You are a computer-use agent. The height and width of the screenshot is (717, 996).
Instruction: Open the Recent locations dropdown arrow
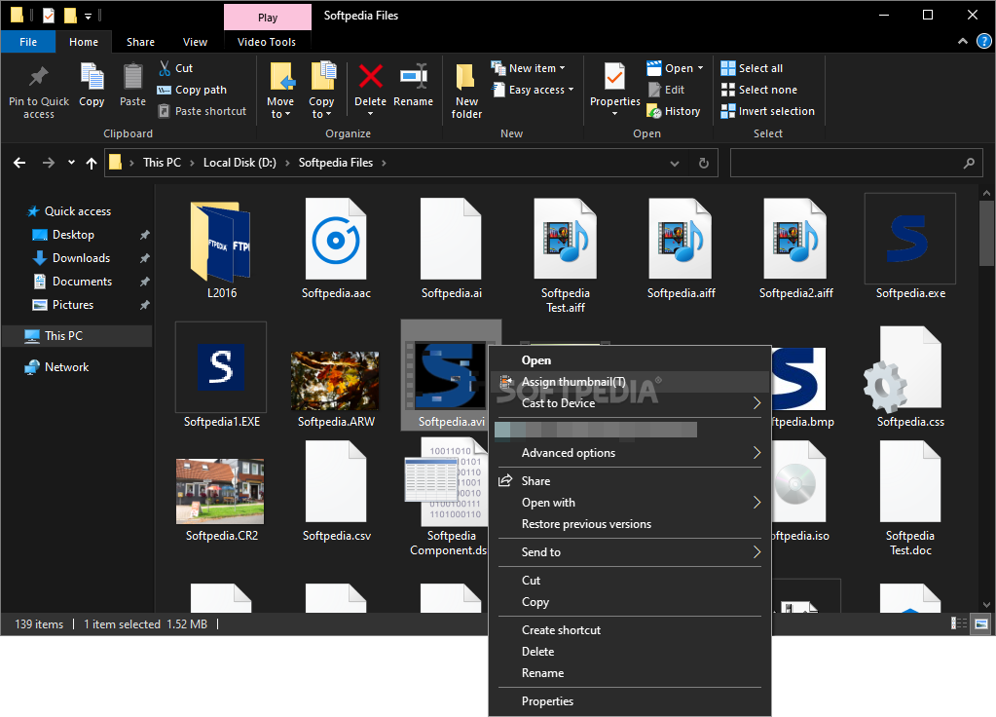point(71,163)
